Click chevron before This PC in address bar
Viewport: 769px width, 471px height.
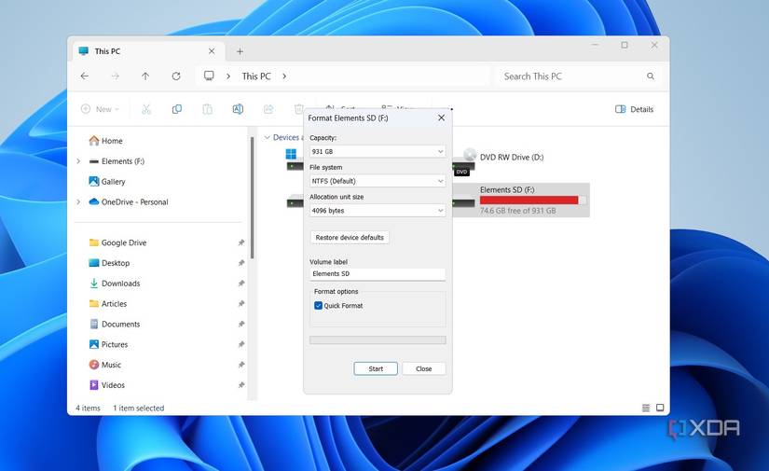(x=228, y=76)
